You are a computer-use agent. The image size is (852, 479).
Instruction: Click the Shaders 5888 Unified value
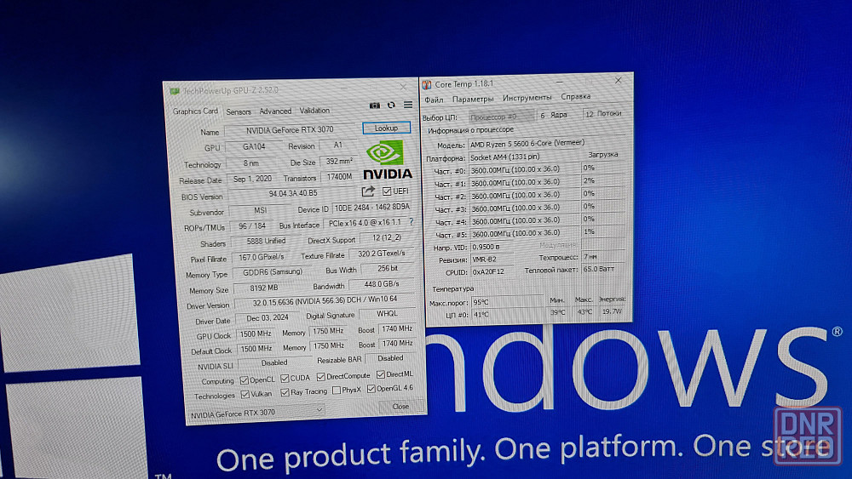266,241
